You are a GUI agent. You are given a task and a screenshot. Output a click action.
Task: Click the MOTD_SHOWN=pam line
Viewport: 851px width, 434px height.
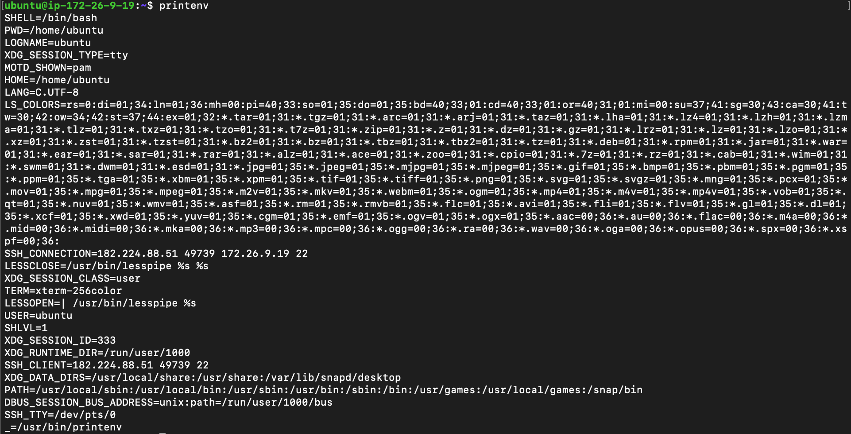pos(48,68)
